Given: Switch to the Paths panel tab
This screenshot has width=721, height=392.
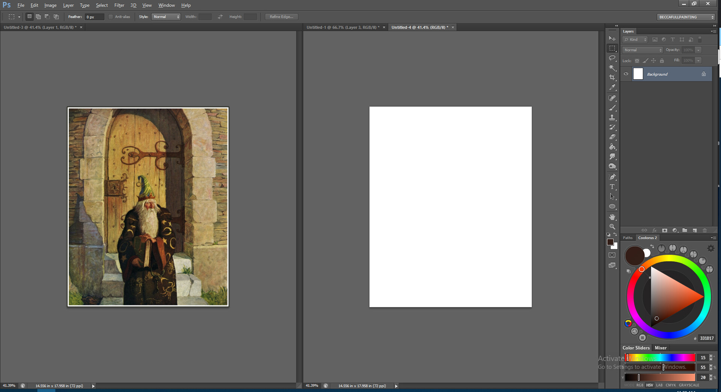Looking at the screenshot, I should (628, 238).
